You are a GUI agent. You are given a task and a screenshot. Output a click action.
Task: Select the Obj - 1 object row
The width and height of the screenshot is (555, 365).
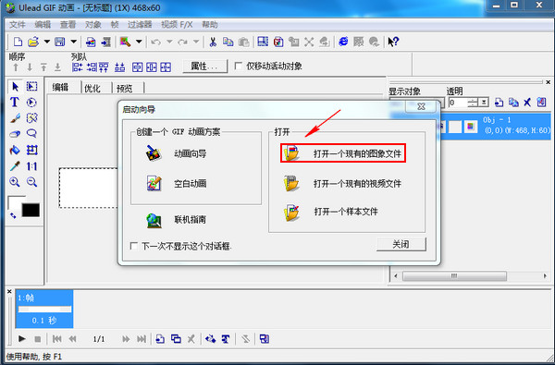[x=495, y=126]
